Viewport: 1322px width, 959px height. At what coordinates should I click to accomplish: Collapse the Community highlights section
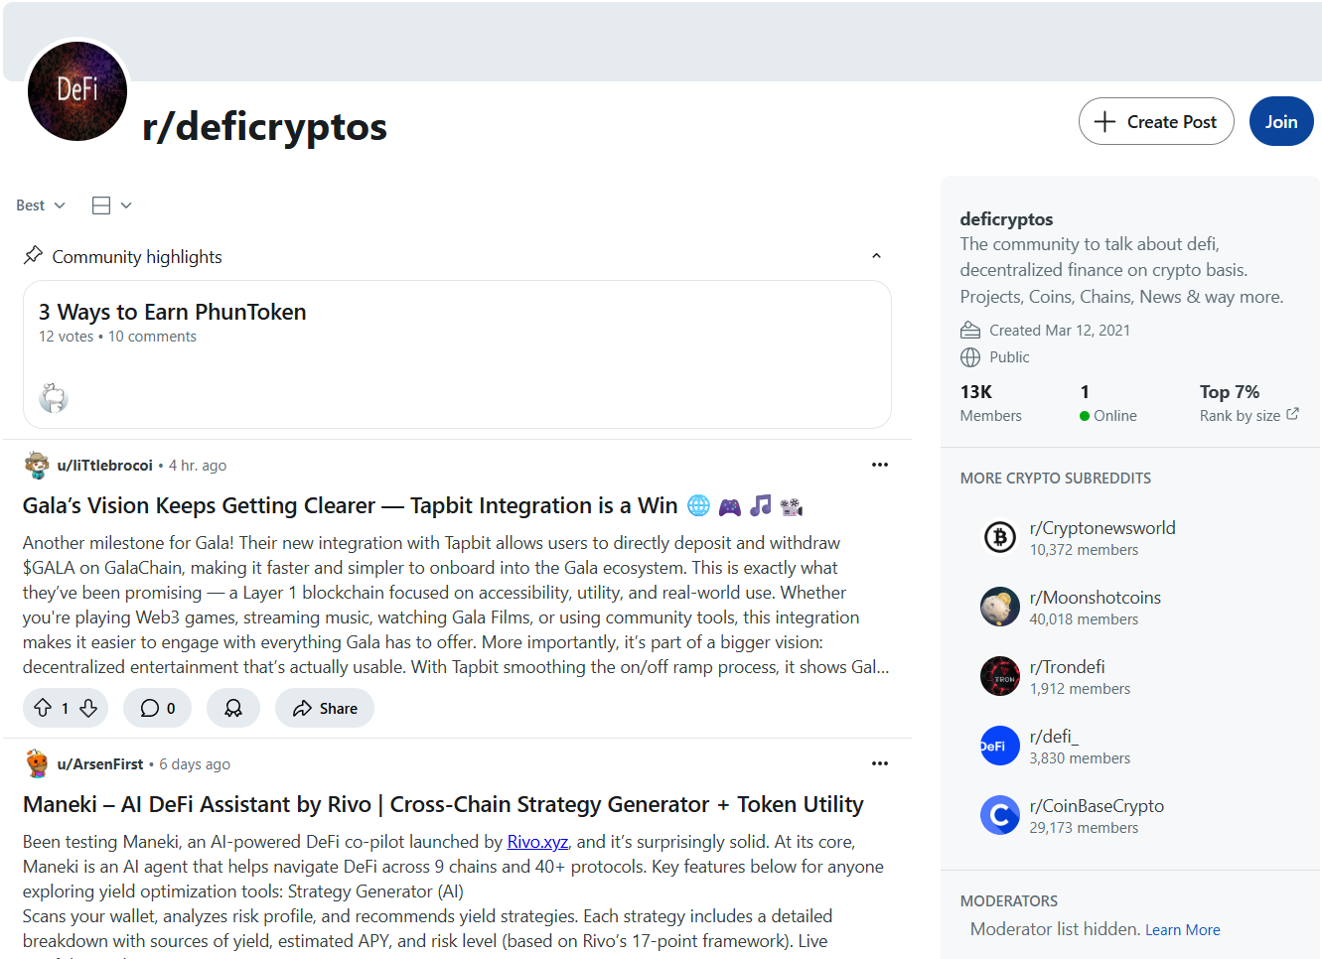(x=876, y=256)
